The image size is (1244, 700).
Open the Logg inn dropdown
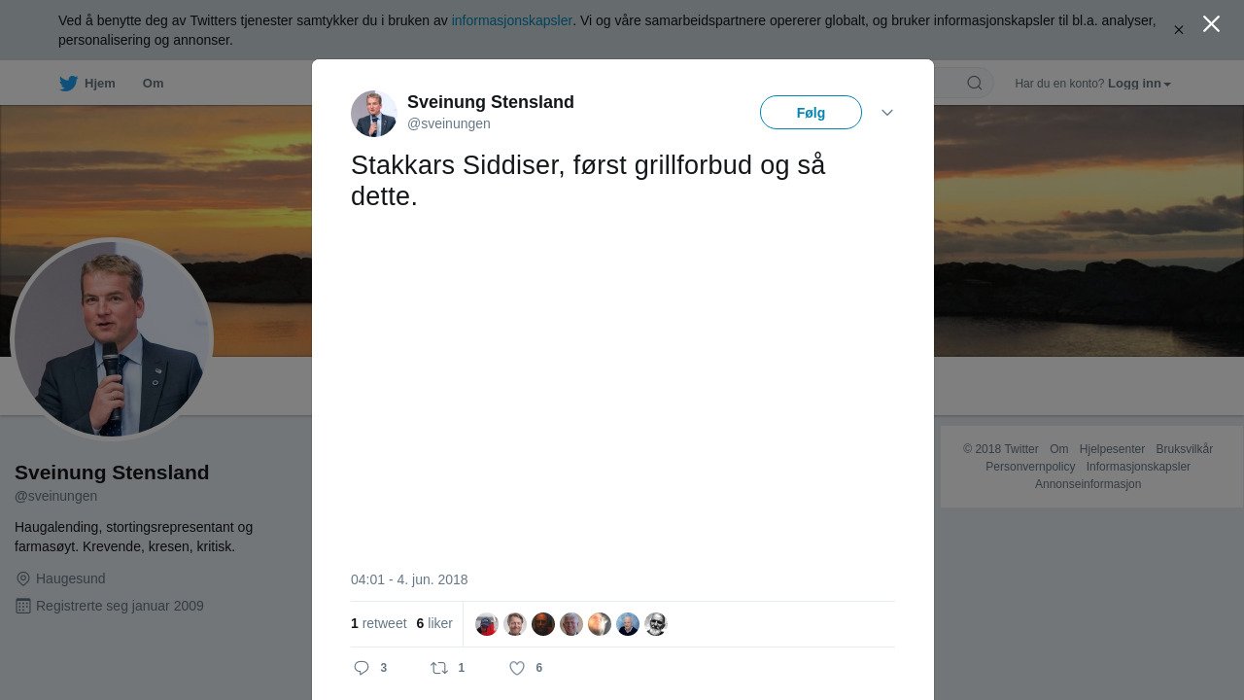point(1139,84)
